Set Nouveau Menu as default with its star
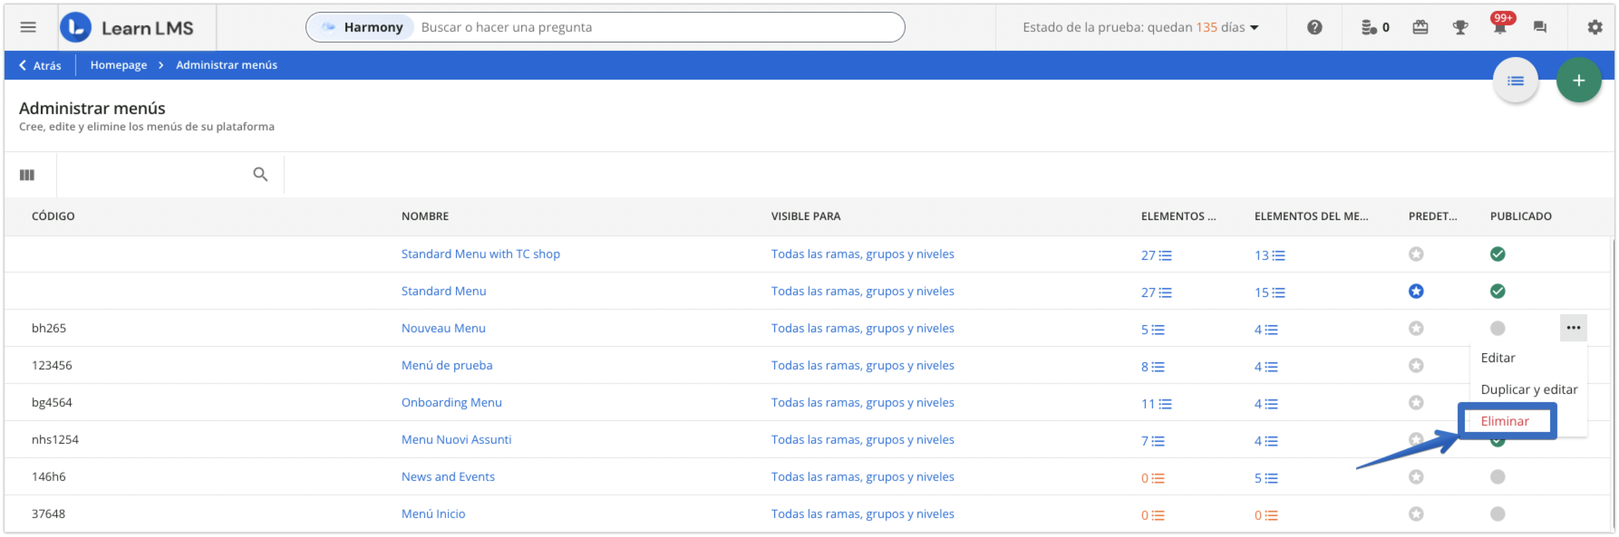1619x537 pixels. pyautogui.click(x=1415, y=328)
